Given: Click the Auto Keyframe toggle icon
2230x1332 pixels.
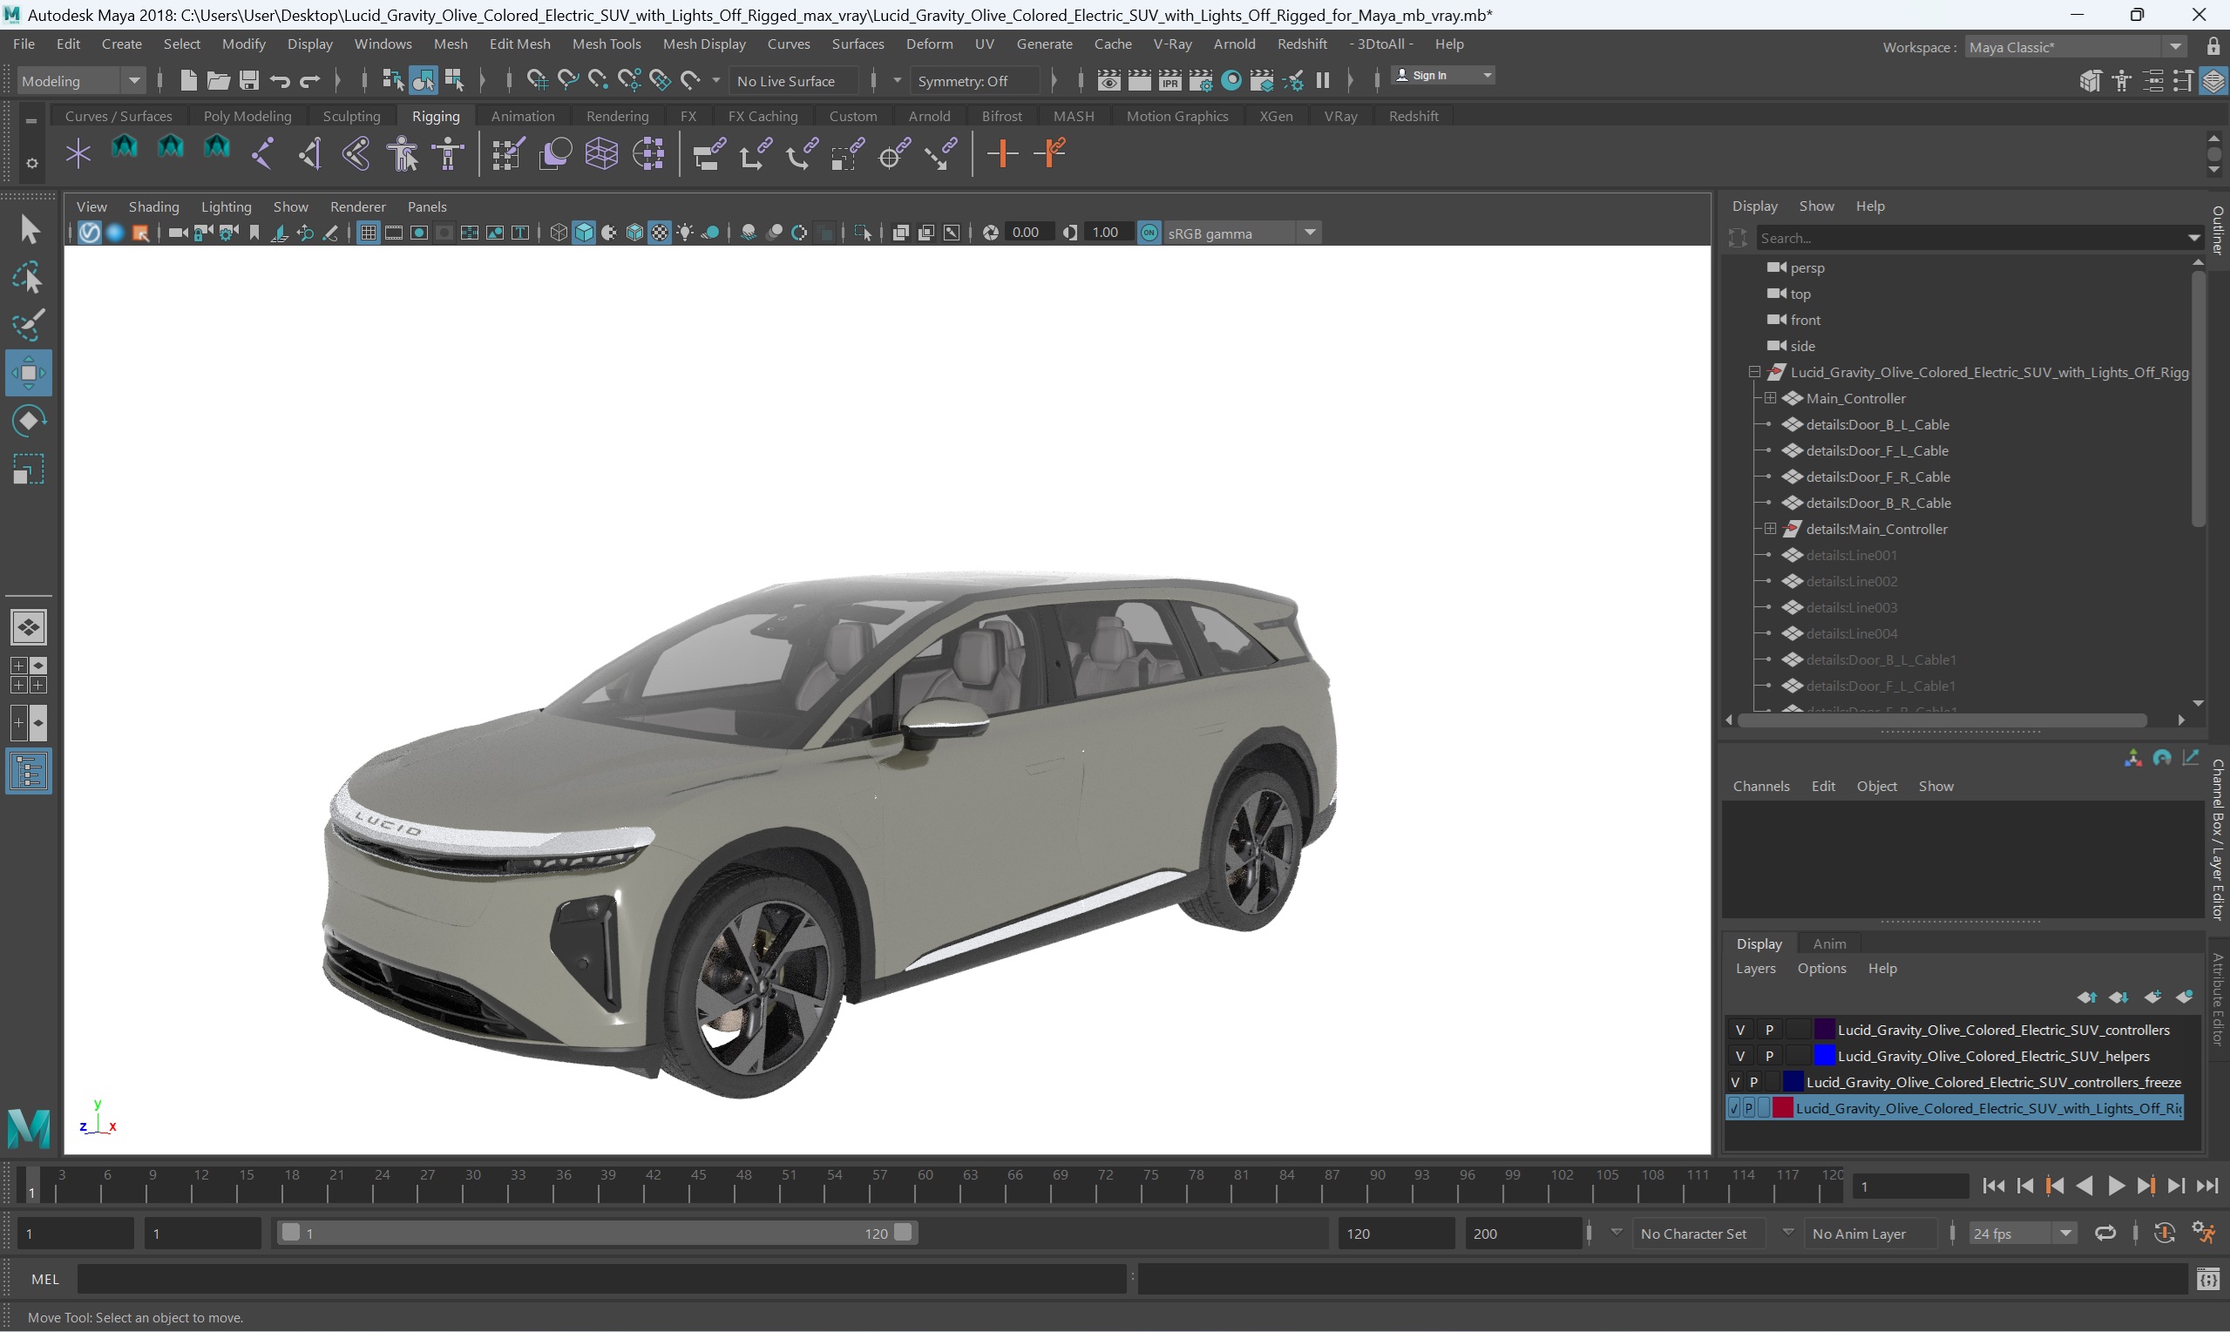Looking at the screenshot, I should pyautogui.click(x=2165, y=1233).
